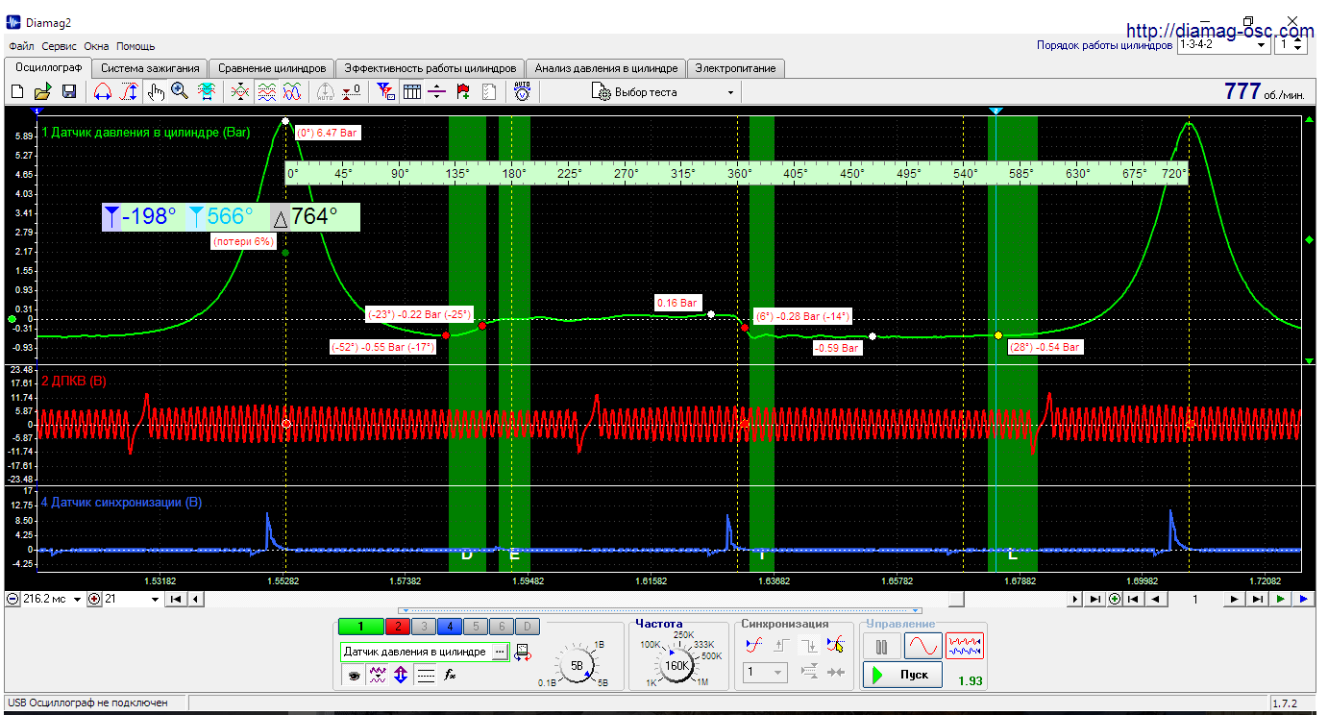Screen dimensions: 1328x715
Task: Select the vertical stretch measurement tool
Action: pyautogui.click(x=129, y=92)
